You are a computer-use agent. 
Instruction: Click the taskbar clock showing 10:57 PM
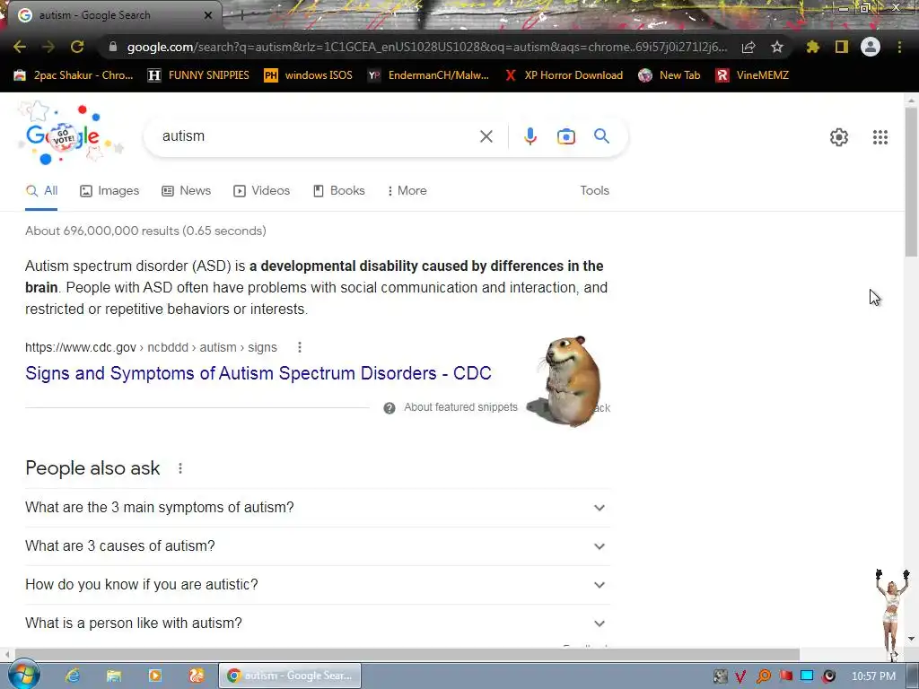[x=873, y=676]
